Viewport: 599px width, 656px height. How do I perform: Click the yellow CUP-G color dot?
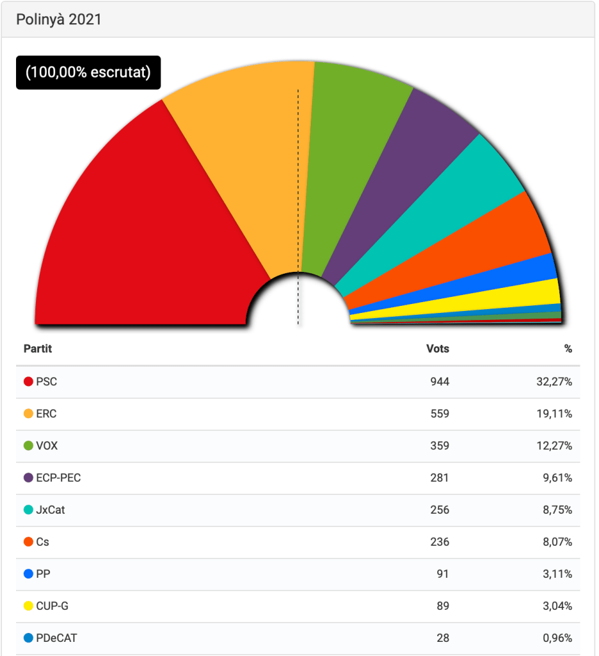click(28, 607)
